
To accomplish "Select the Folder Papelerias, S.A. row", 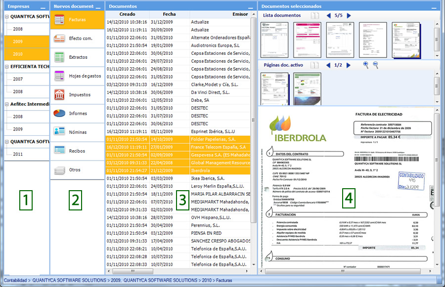I will click(x=178, y=139).
